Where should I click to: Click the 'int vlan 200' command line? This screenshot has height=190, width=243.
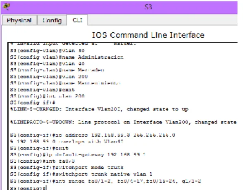point(48,96)
